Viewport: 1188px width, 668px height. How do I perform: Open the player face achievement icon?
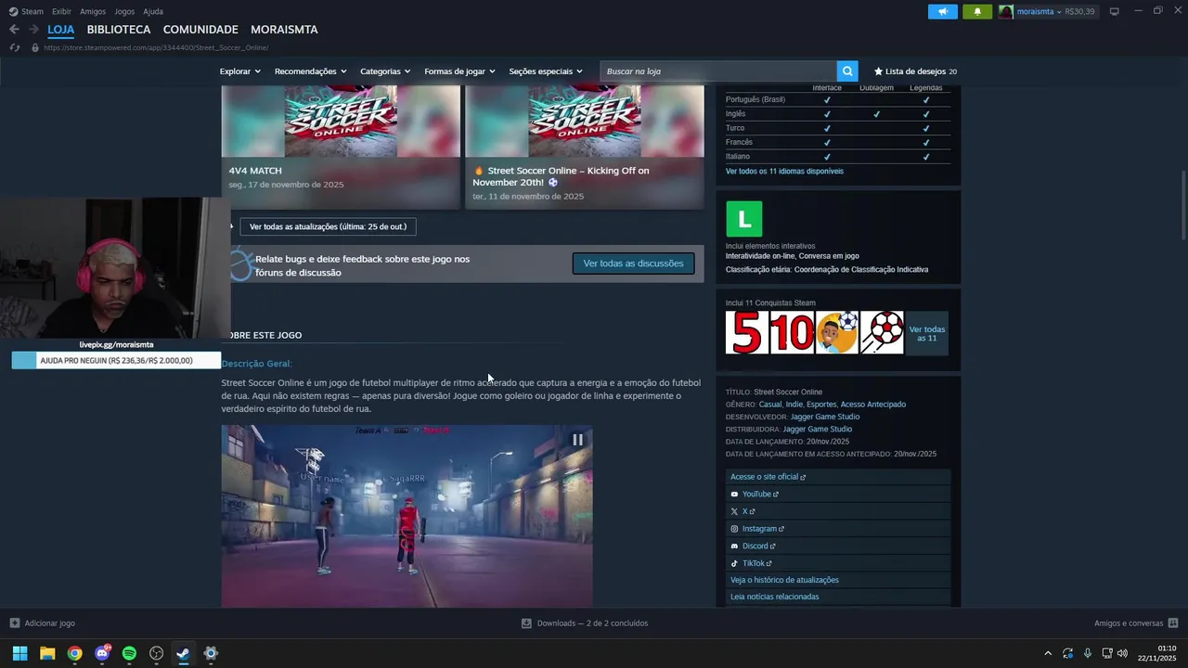837,332
